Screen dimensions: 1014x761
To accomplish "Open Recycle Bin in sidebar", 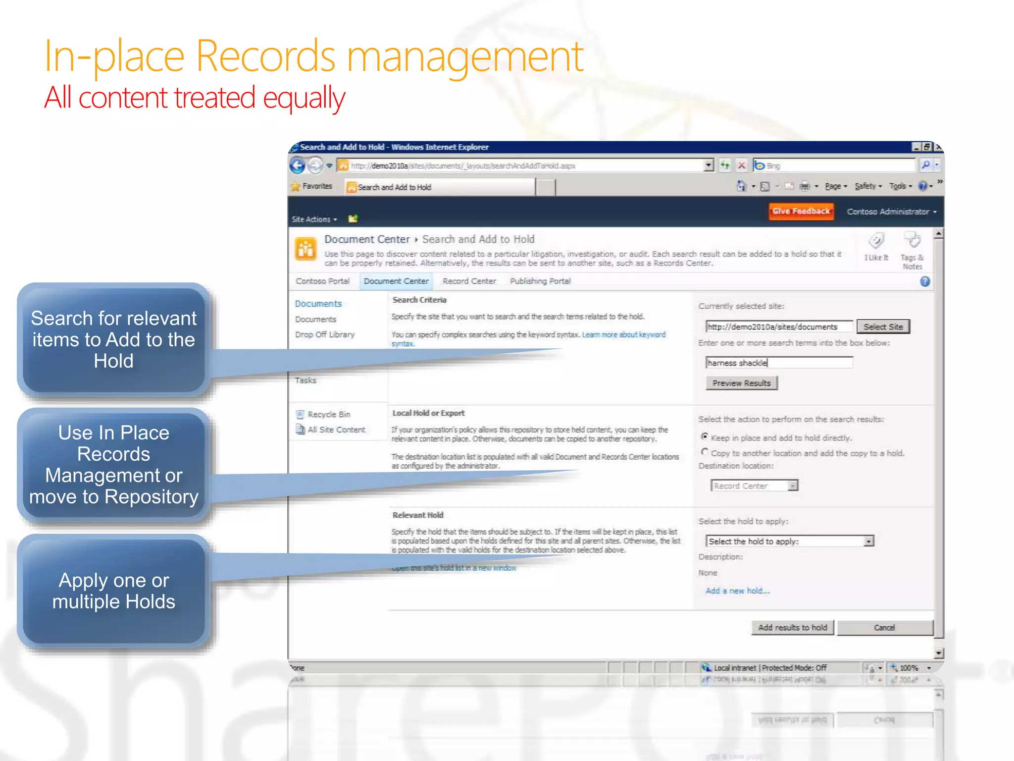I will [x=328, y=414].
